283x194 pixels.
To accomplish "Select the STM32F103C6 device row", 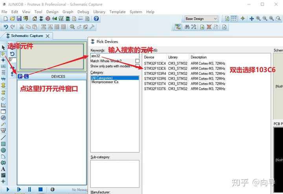I will click(x=185, y=68).
